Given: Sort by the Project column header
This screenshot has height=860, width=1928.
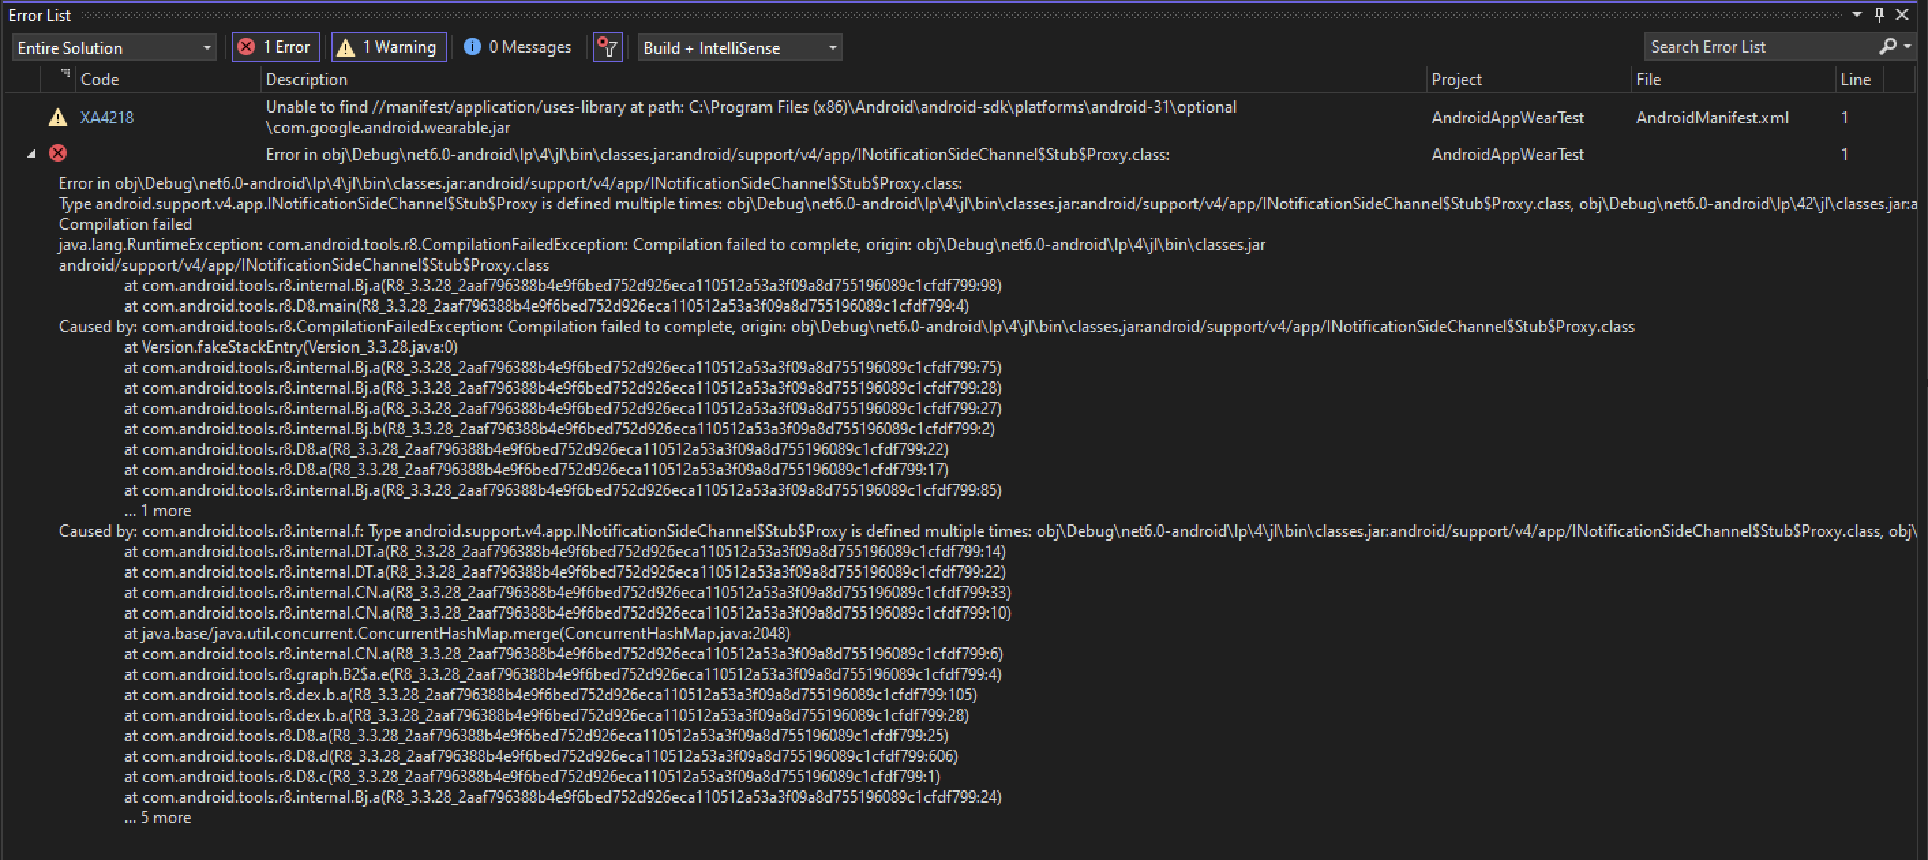Looking at the screenshot, I should tap(1456, 79).
